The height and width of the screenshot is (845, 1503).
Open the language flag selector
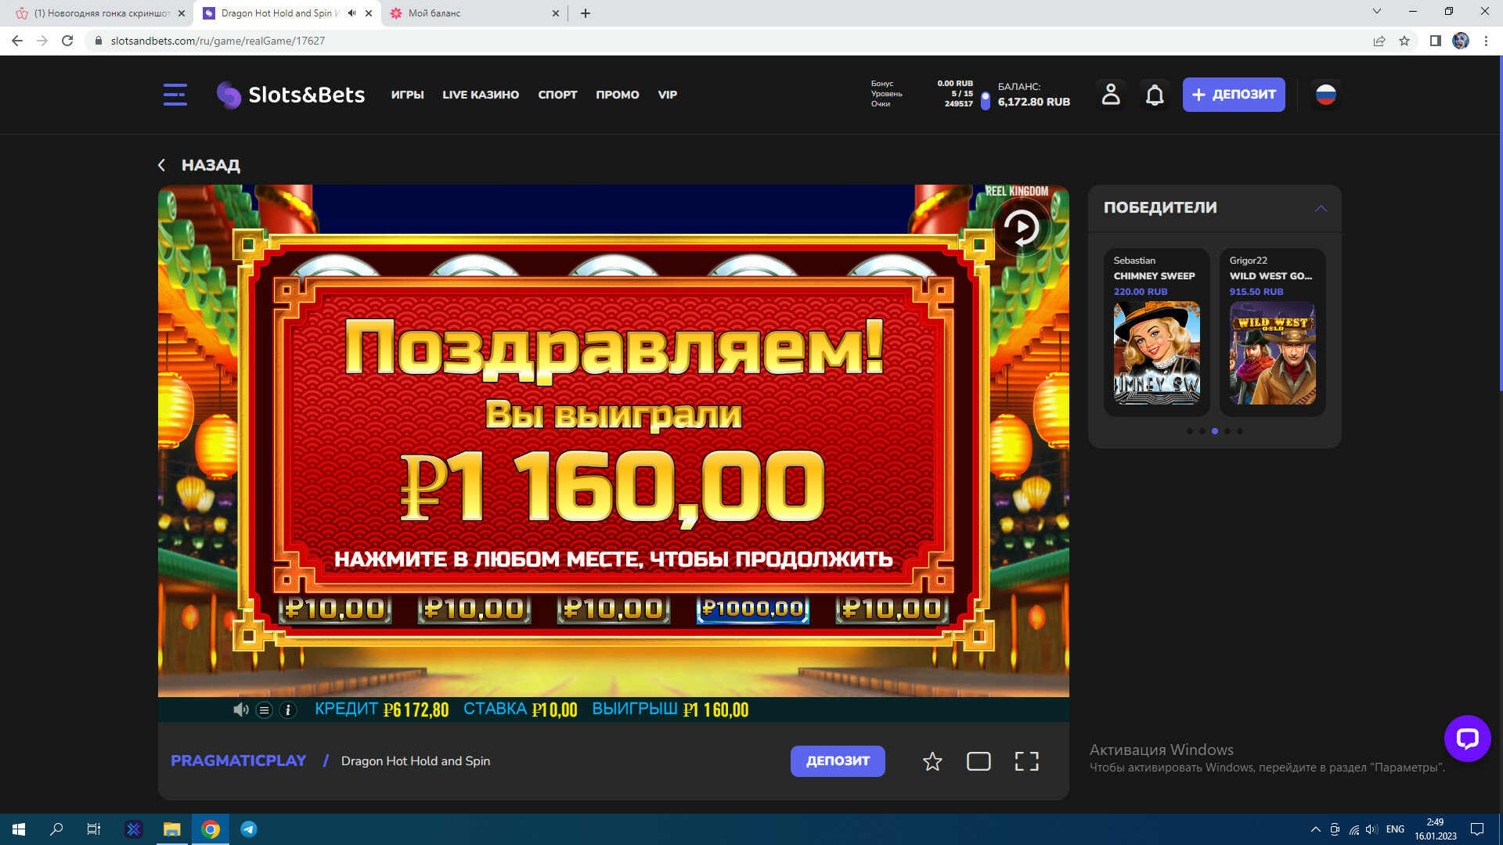tap(1325, 95)
